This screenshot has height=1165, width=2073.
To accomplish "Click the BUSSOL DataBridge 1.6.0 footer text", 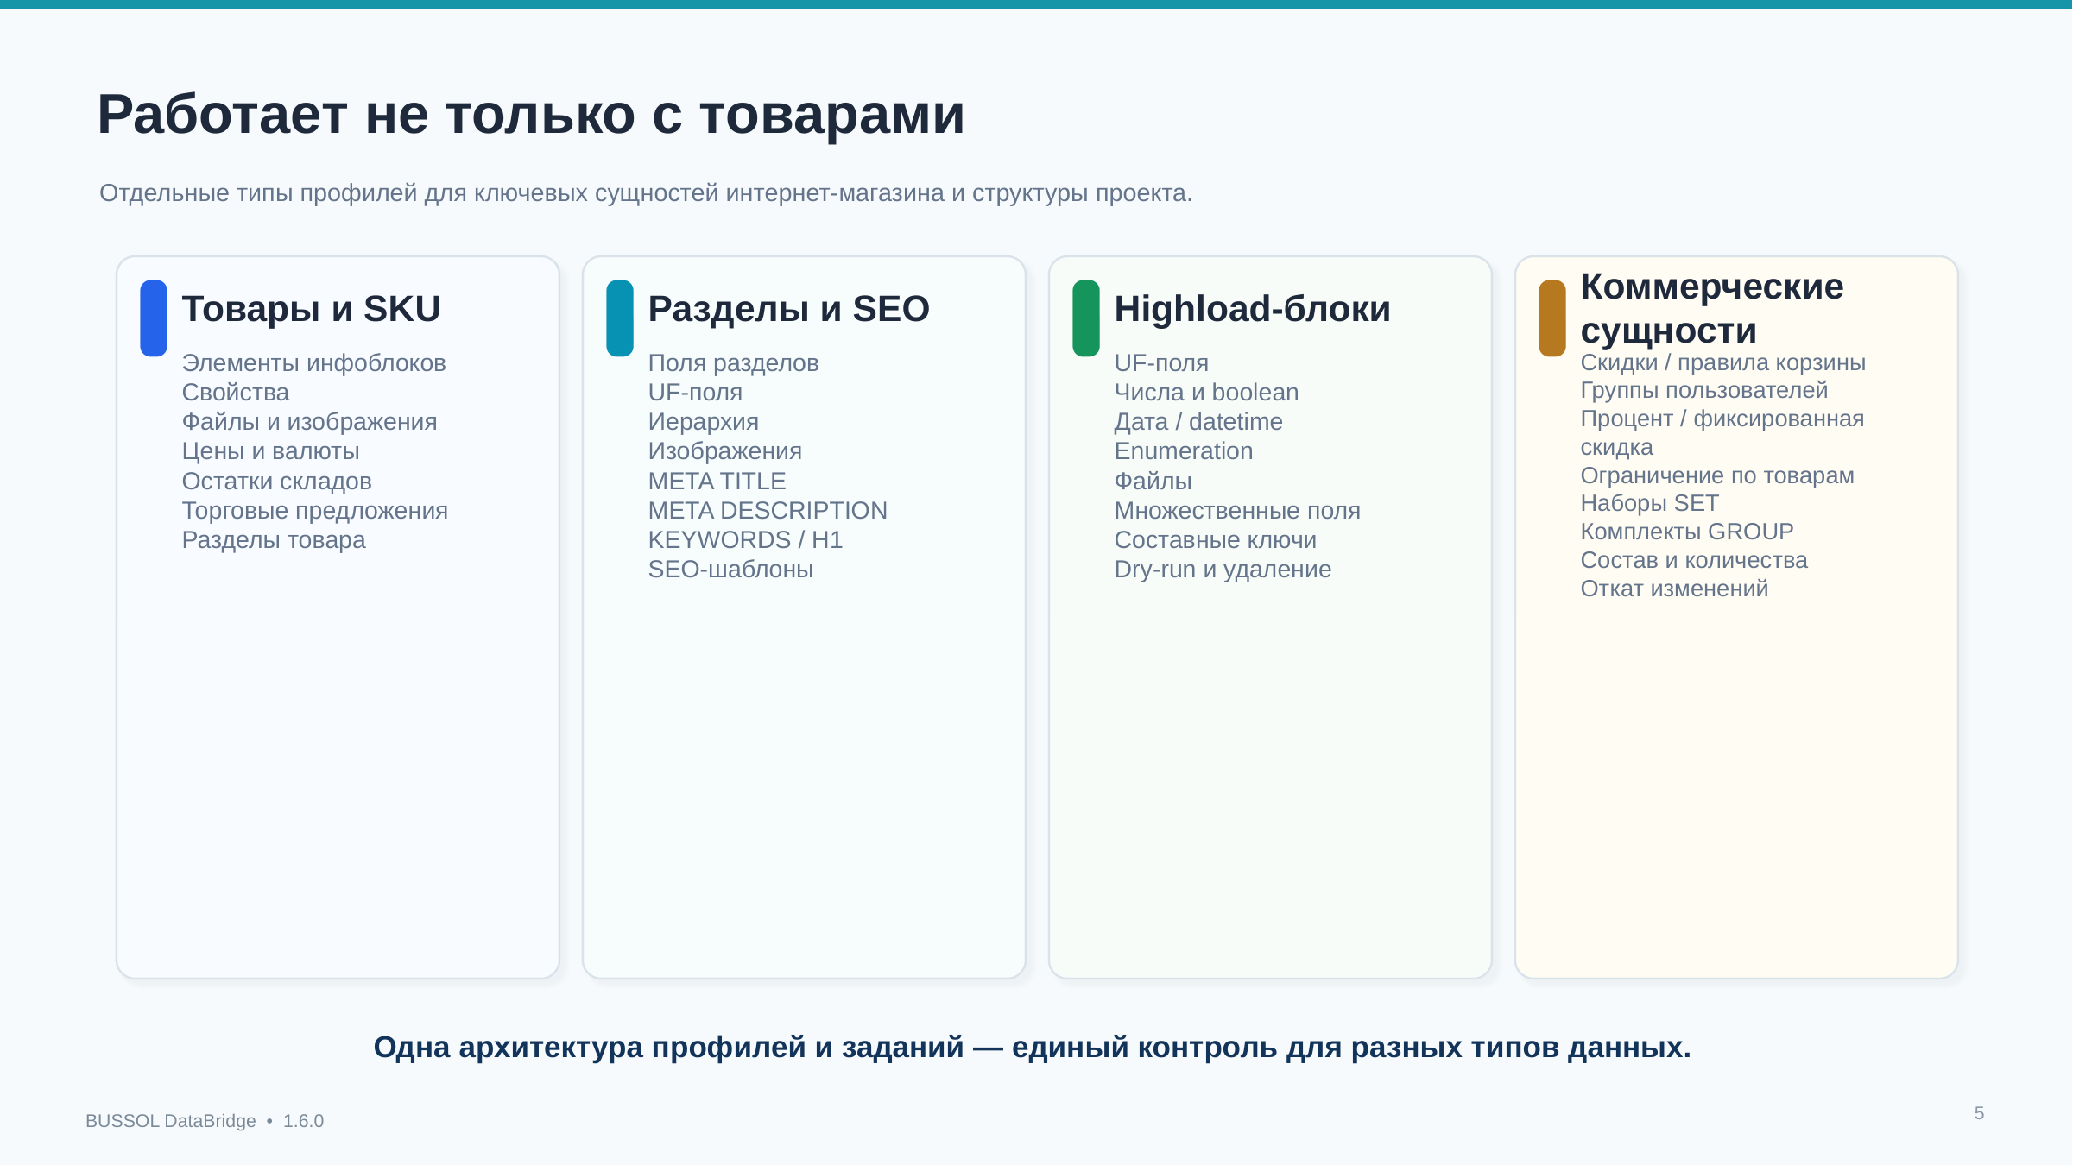I will [x=205, y=1121].
